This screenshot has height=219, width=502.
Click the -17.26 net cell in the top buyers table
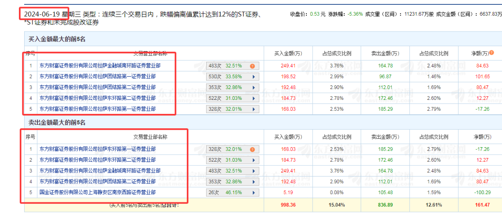click(482, 109)
